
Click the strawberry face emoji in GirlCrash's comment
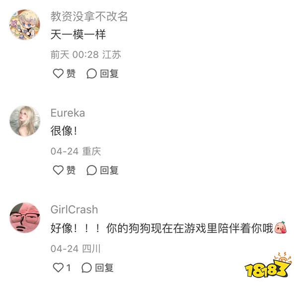281,228
